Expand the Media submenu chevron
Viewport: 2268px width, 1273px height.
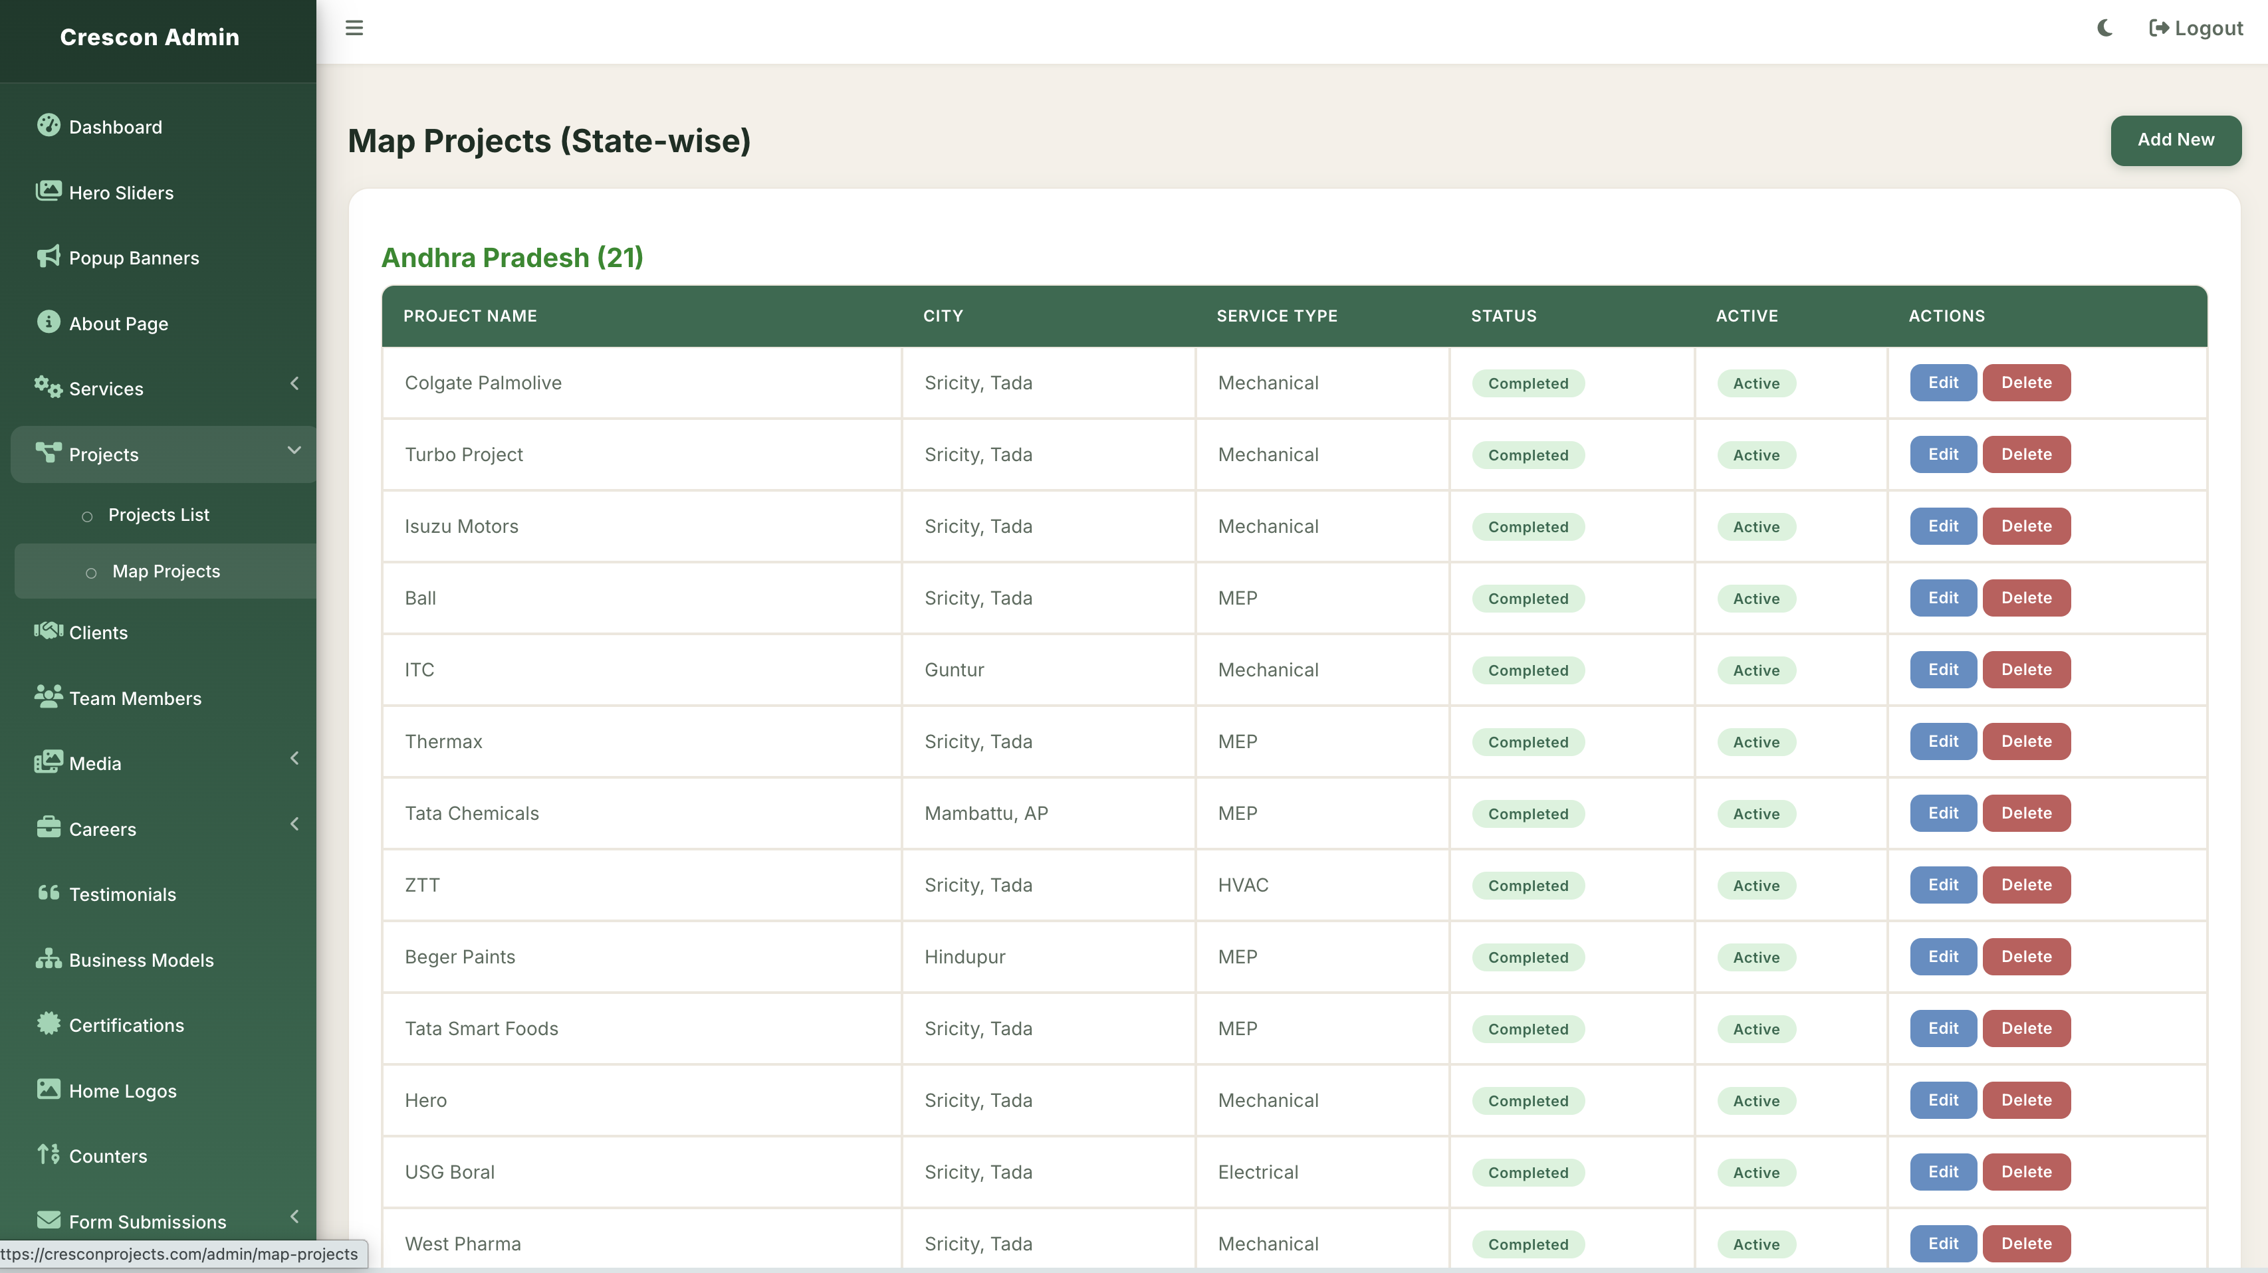pos(294,758)
